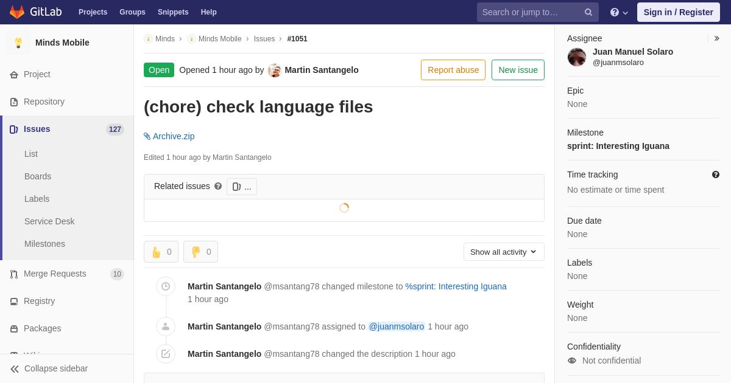Click the assignment user icon in activity
The height and width of the screenshot is (383, 731).
pyautogui.click(x=166, y=326)
